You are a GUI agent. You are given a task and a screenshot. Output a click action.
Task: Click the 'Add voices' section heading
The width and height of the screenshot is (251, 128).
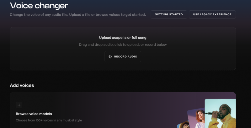pyautogui.click(x=22, y=85)
